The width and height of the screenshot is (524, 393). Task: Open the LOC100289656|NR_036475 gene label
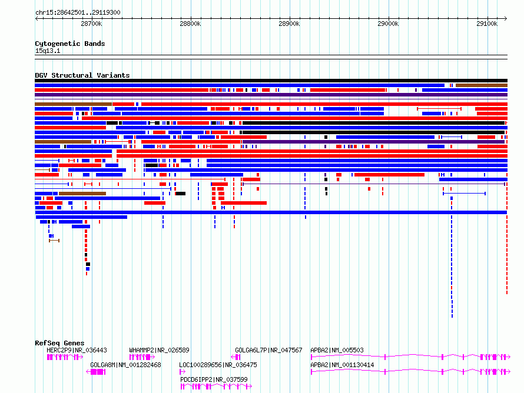point(218,365)
